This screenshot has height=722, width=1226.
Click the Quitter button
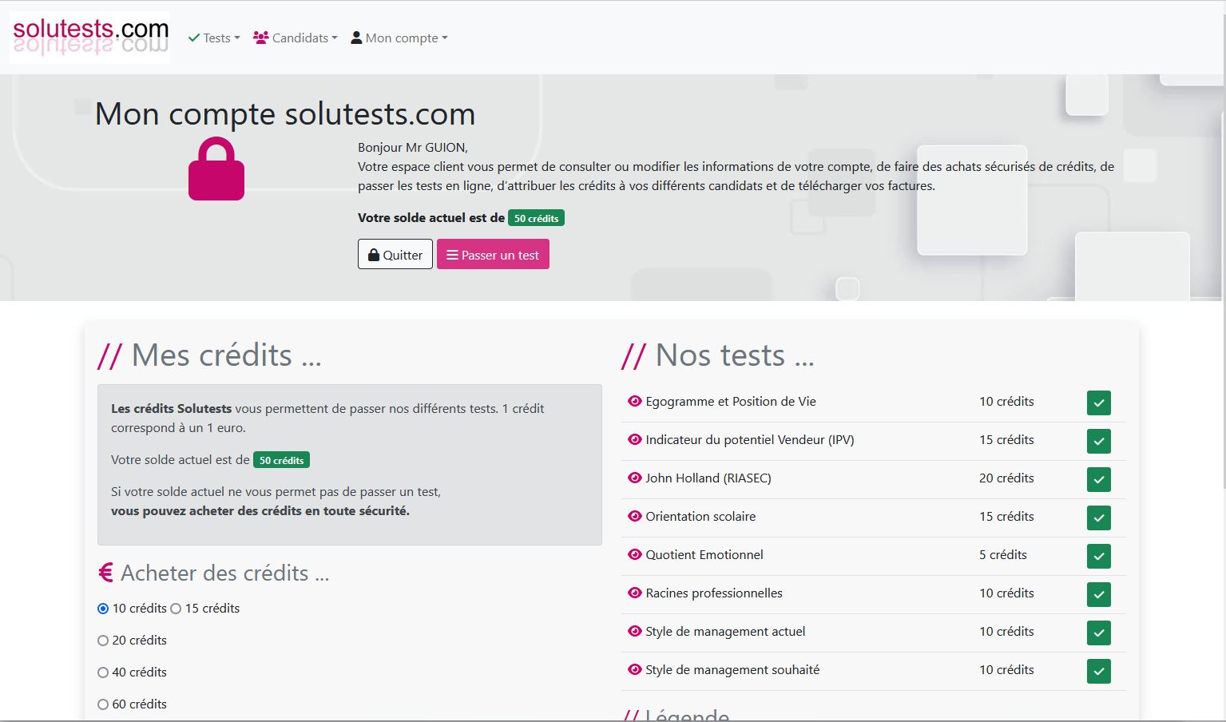pyautogui.click(x=395, y=255)
